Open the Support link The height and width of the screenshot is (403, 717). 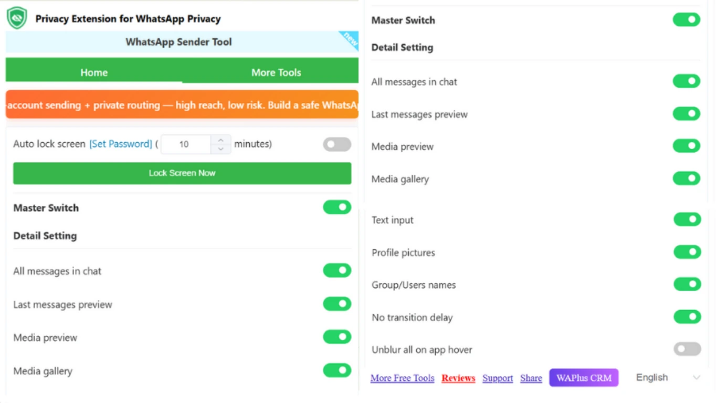(x=497, y=378)
